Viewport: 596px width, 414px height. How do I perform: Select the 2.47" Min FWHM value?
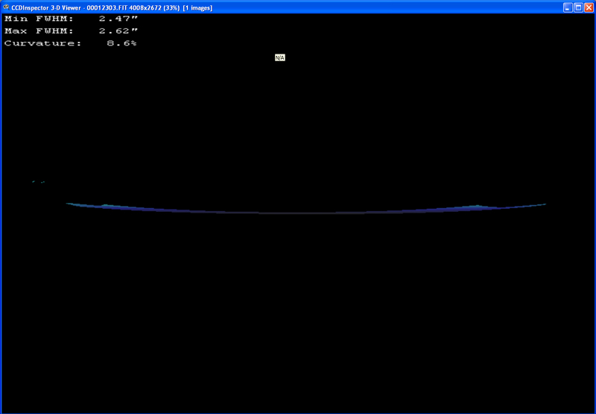tap(118, 19)
